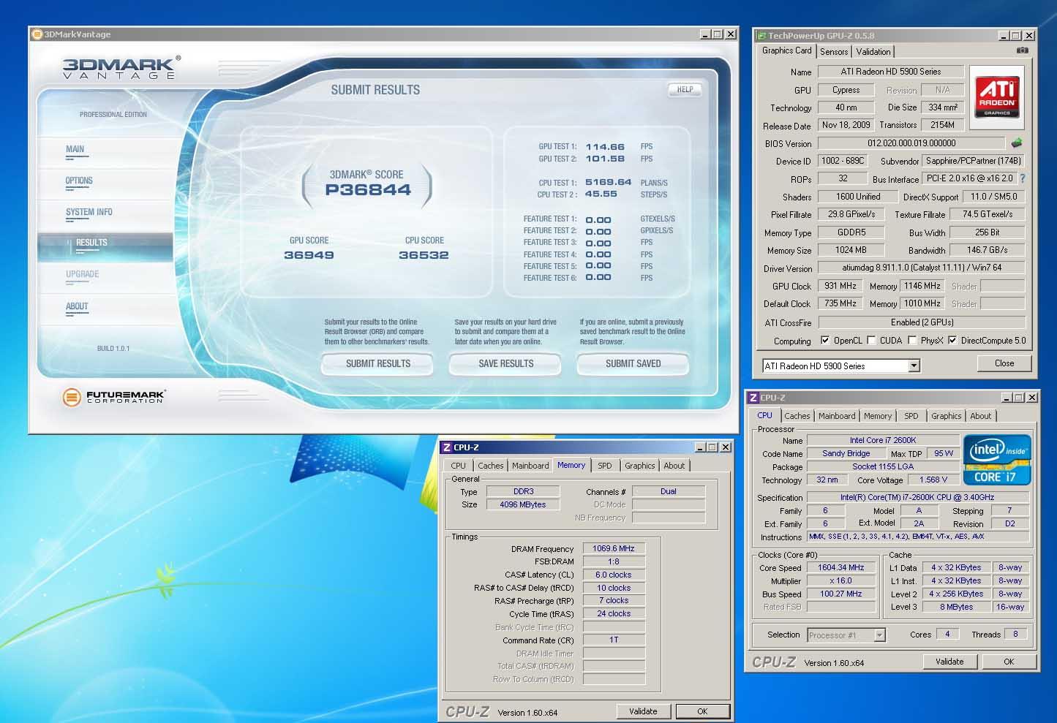Screen dimensions: 1057x723
Task: Click Validate in the CPU-Z CPU window
Action: 949,662
